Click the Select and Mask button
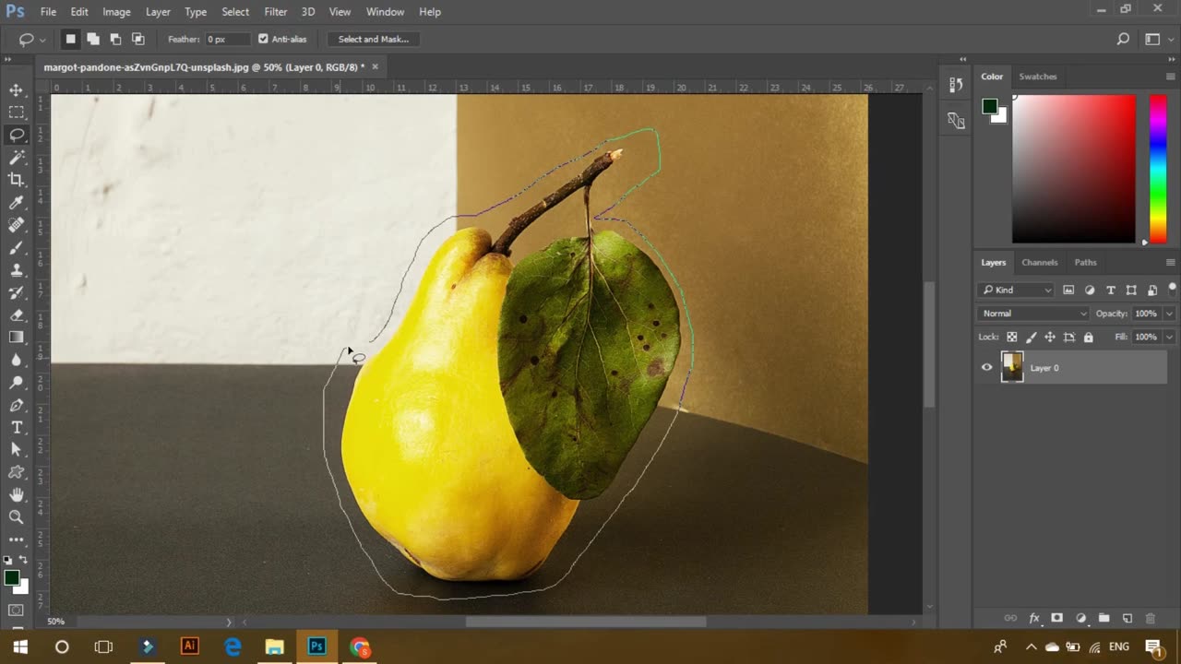This screenshot has height=664, width=1181. (374, 39)
